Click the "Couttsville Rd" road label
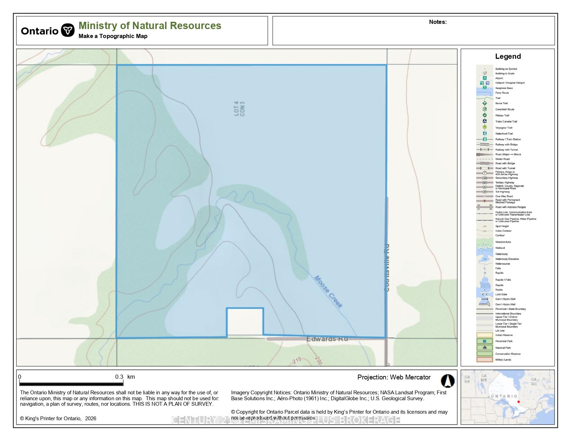Image resolution: width=571 pixels, height=441 pixels. pos(387,268)
